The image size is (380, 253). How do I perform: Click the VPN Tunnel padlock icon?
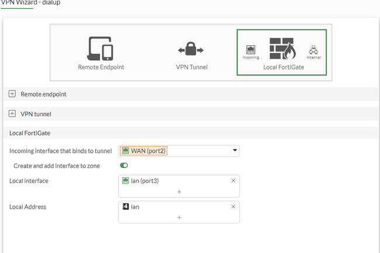(x=191, y=50)
